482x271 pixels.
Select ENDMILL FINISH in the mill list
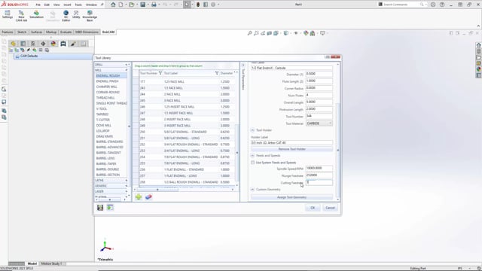[x=107, y=81]
